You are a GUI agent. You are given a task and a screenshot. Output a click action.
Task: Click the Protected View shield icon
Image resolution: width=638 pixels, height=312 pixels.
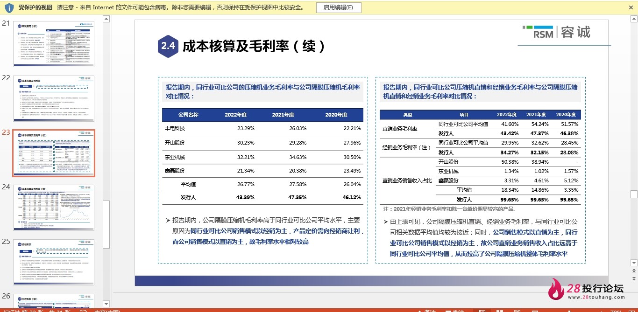8,7
